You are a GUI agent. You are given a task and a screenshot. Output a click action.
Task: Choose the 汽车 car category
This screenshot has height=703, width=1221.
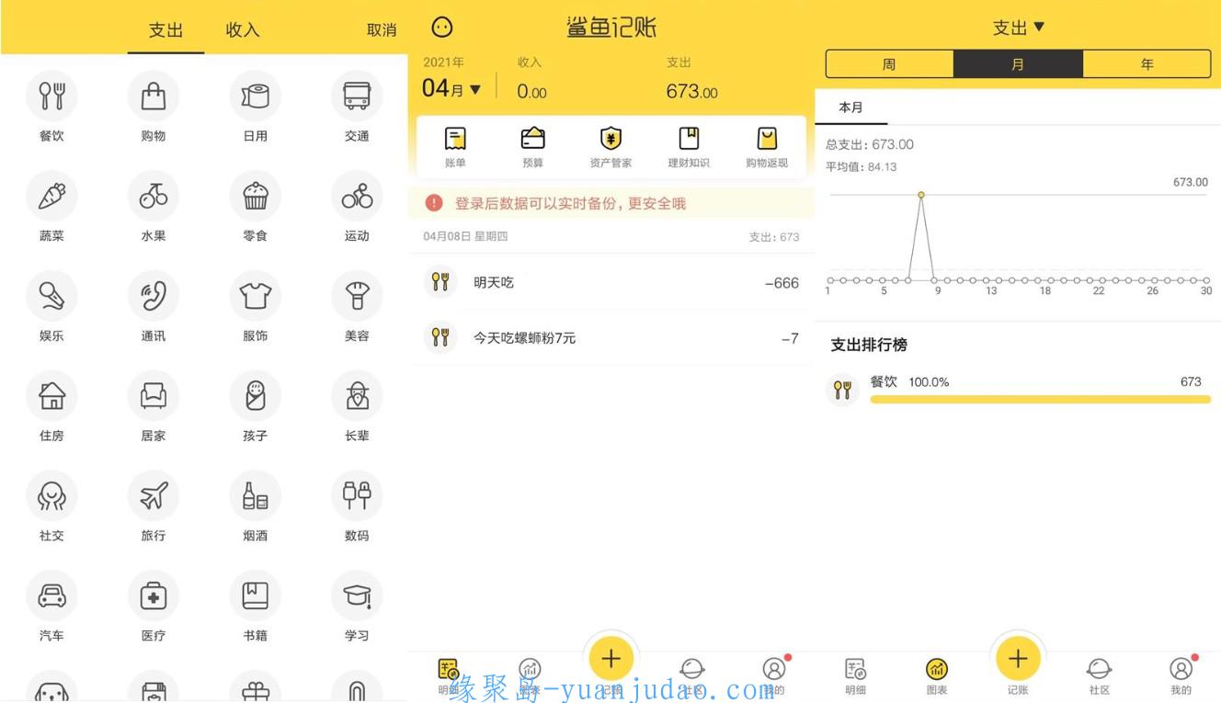pyautogui.click(x=51, y=596)
